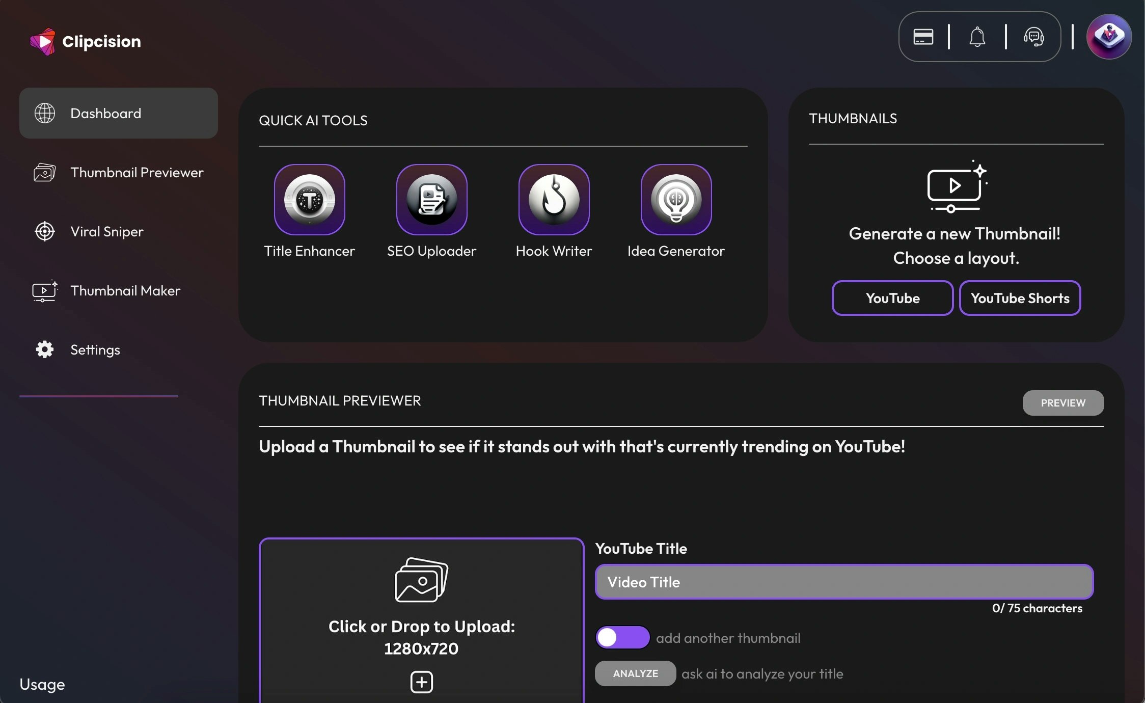Choose the YouTube thumbnail layout
Screen dimensions: 1145x703
click(892, 298)
